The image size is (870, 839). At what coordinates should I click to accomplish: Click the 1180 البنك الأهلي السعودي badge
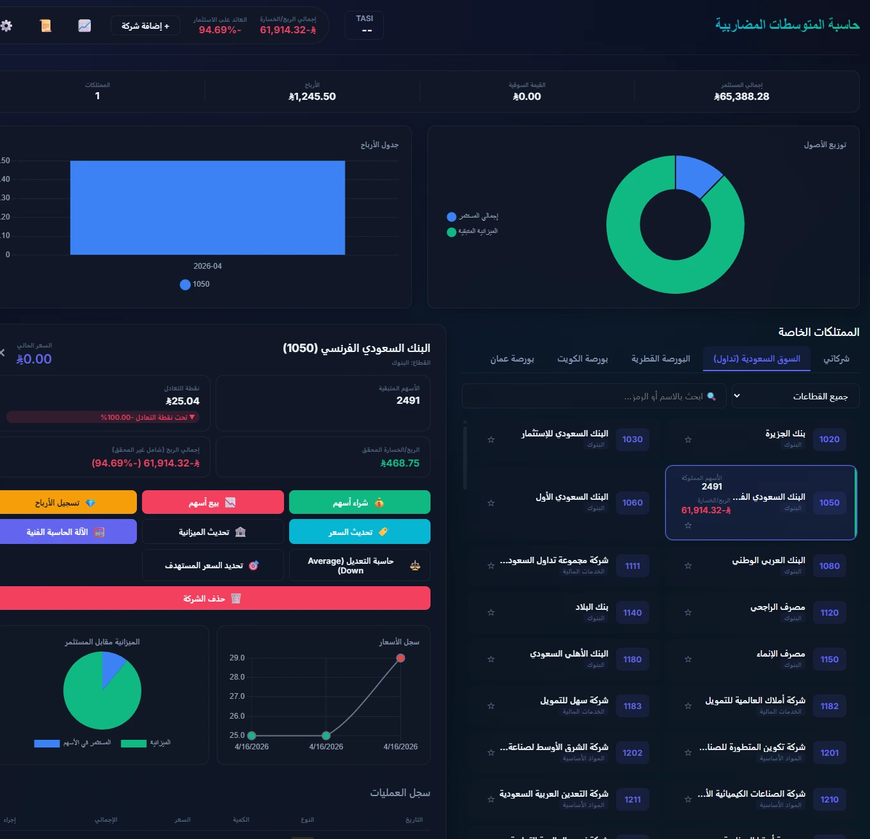click(632, 660)
